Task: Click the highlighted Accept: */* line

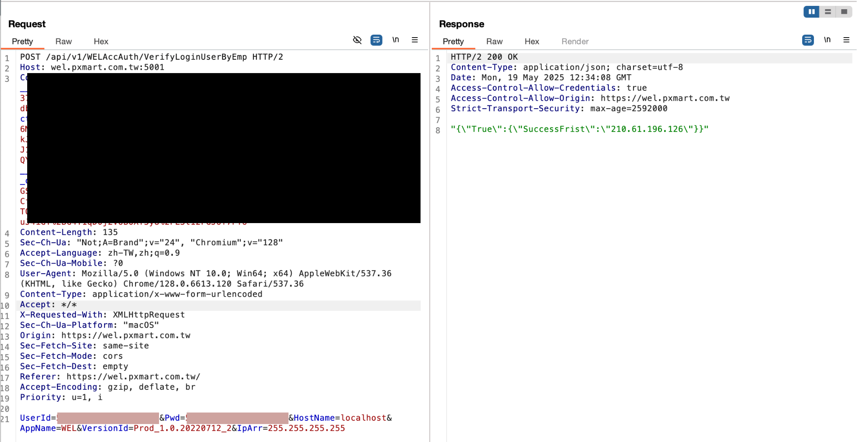Action: 49,305
